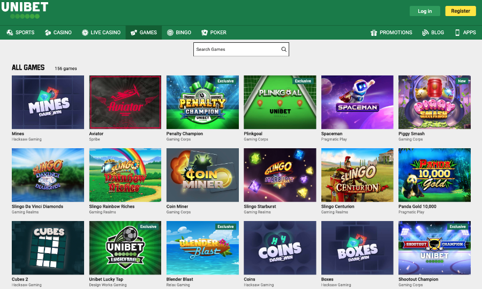
Task: Open the Unibet Lucky Tap thumbnail
Action: click(125, 248)
